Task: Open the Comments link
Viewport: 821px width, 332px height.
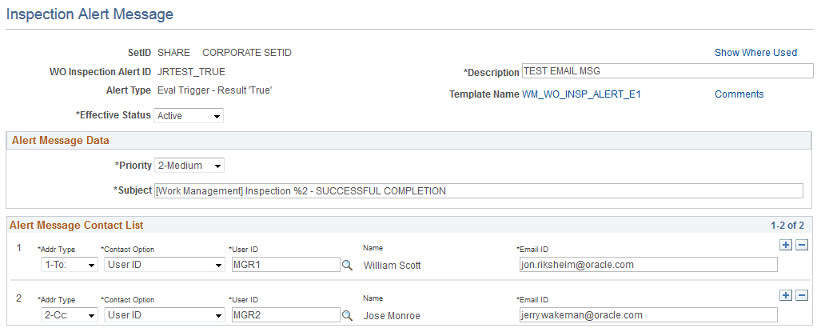Action: [x=739, y=94]
